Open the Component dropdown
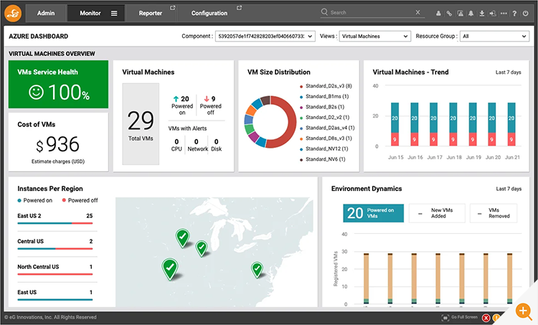This screenshot has height=325, width=538. 265,36
